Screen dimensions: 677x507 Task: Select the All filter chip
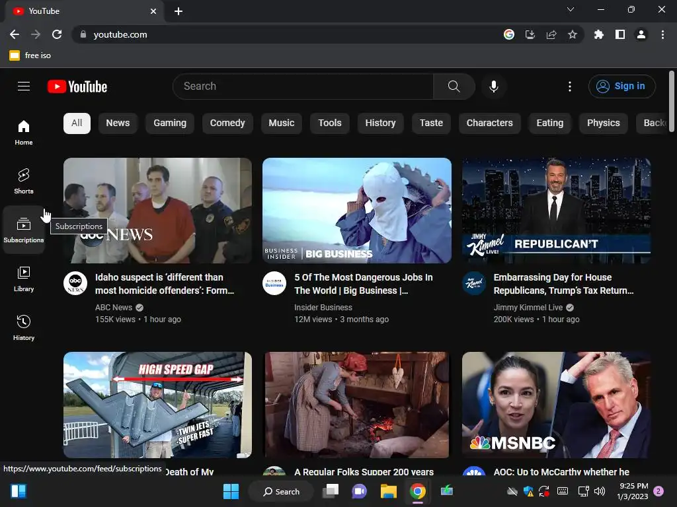tap(77, 123)
